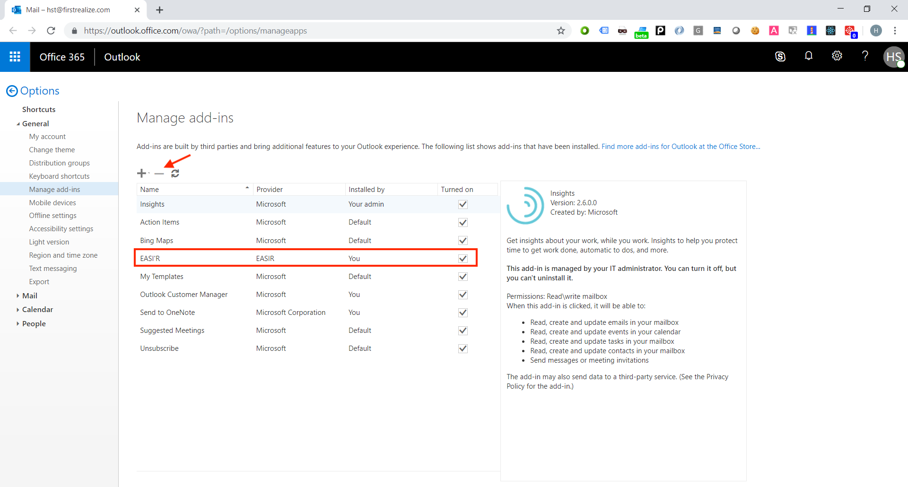Viewport: 908px width, 487px height.
Task: Disable the Suggested Meetings checkbox
Action: click(x=463, y=330)
